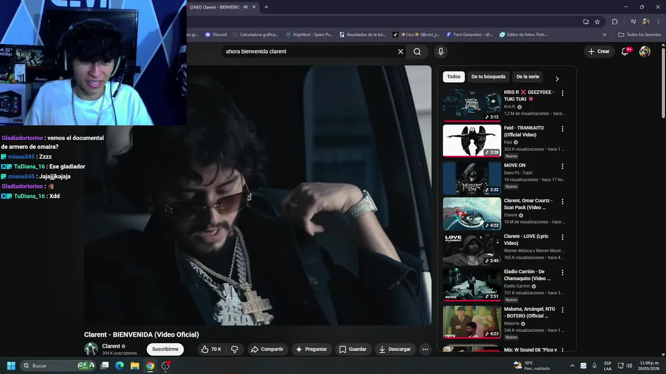Open the Chrome extensions puzzle icon

tap(614, 22)
